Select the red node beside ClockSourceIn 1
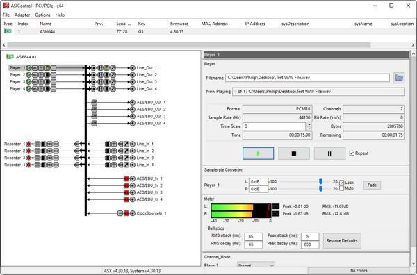 pos(126,212)
